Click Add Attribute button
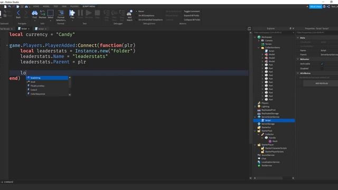Image resolution: width=338 pixels, height=190 pixels. pyautogui.click(x=322, y=83)
